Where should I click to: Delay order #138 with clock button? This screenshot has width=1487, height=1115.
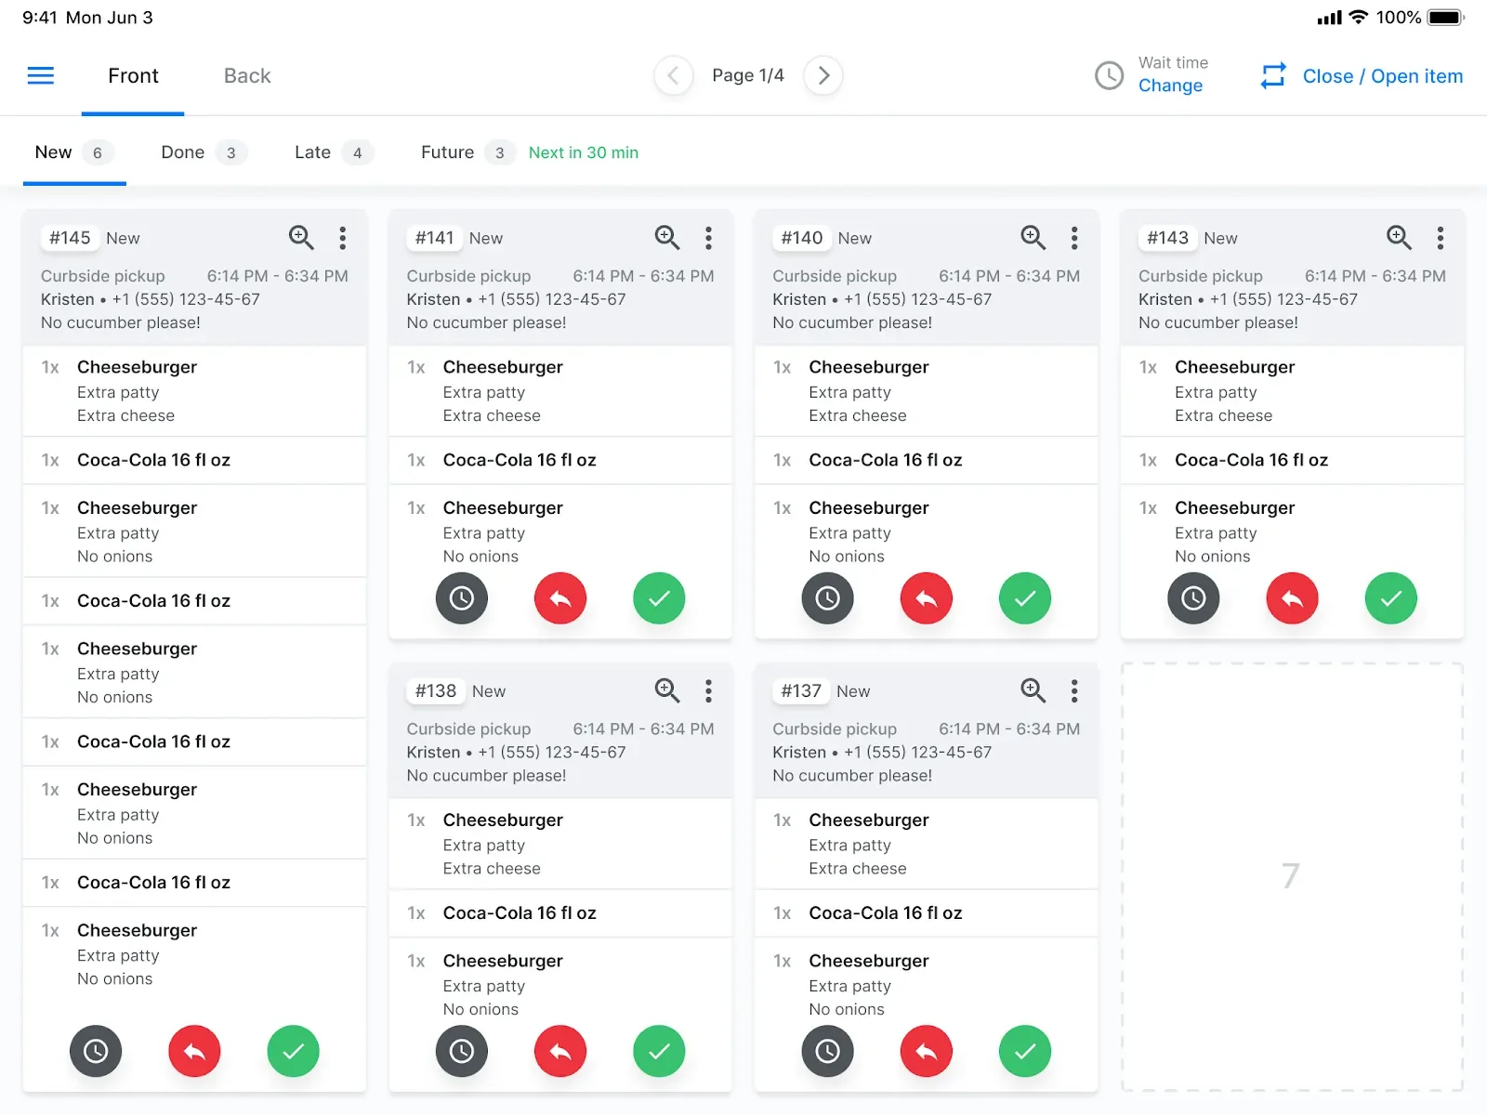[x=462, y=1051]
